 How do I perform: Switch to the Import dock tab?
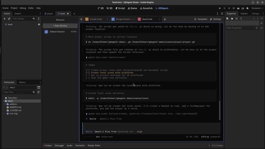[x=18, y=14]
